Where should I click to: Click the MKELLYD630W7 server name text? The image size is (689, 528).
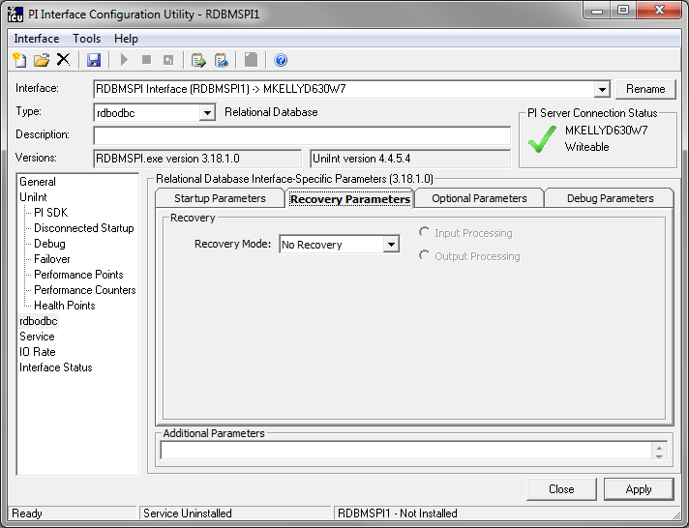pos(606,131)
